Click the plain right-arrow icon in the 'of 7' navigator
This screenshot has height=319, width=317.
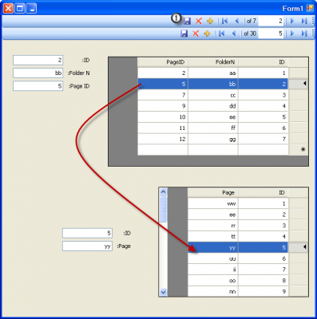[x=292, y=21]
